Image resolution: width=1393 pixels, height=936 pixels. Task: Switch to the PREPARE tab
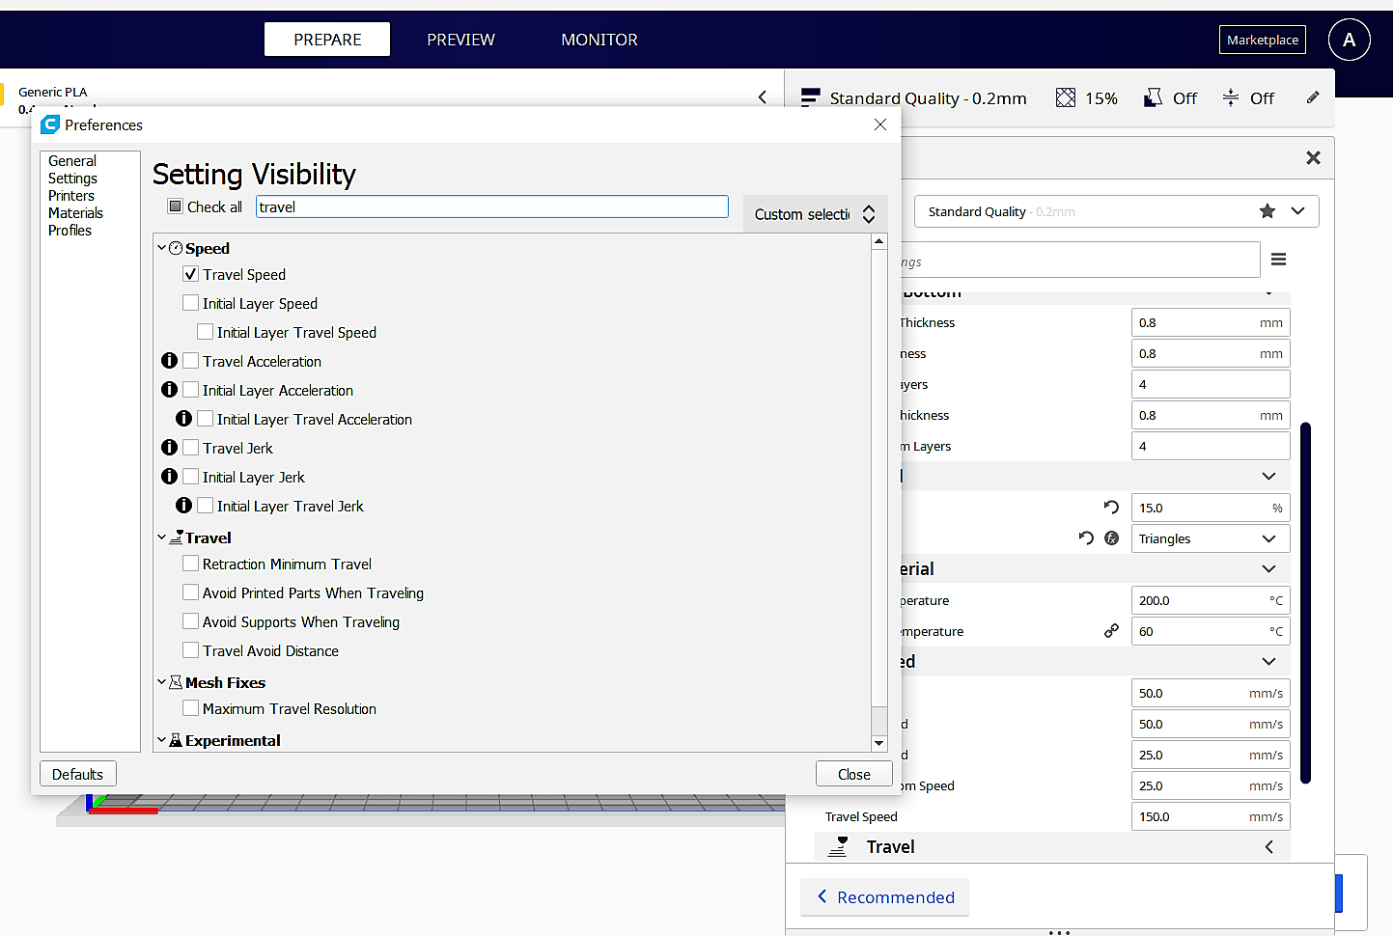(327, 40)
